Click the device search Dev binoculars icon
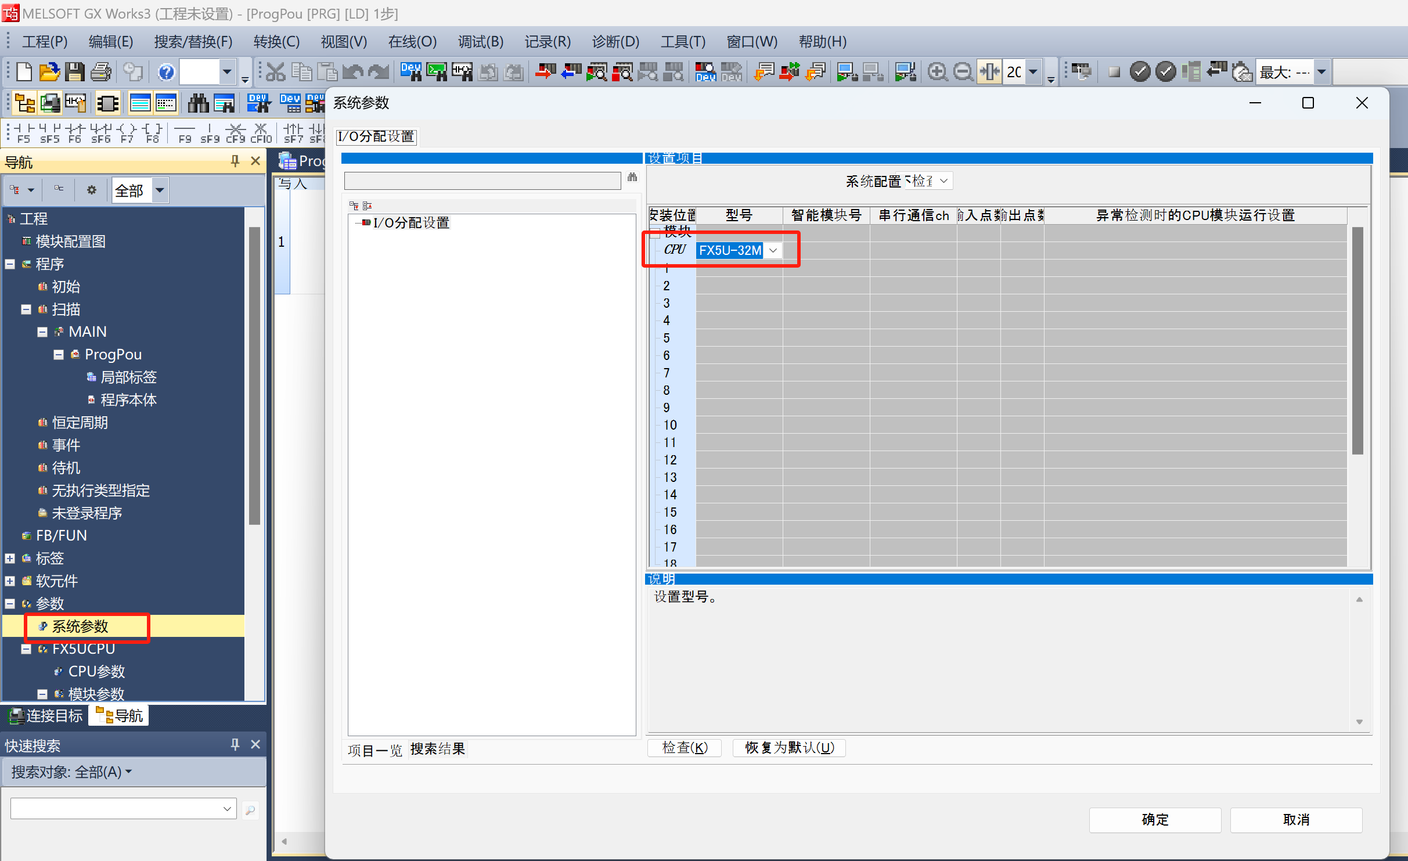 (411, 73)
